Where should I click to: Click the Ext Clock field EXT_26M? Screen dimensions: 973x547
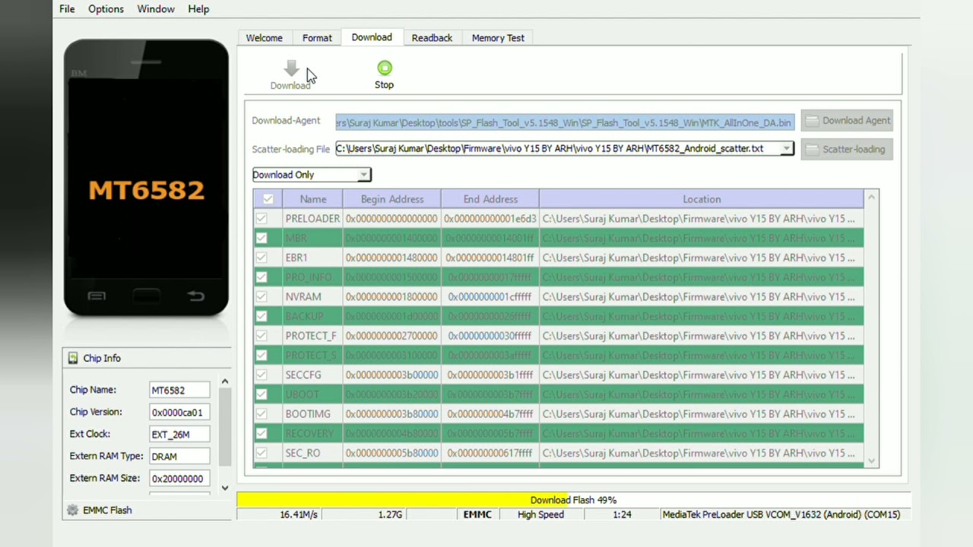[179, 435]
